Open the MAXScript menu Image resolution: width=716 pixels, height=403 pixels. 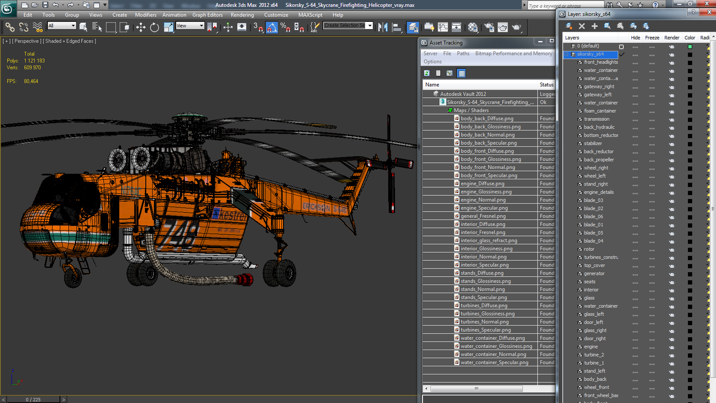[x=310, y=15]
